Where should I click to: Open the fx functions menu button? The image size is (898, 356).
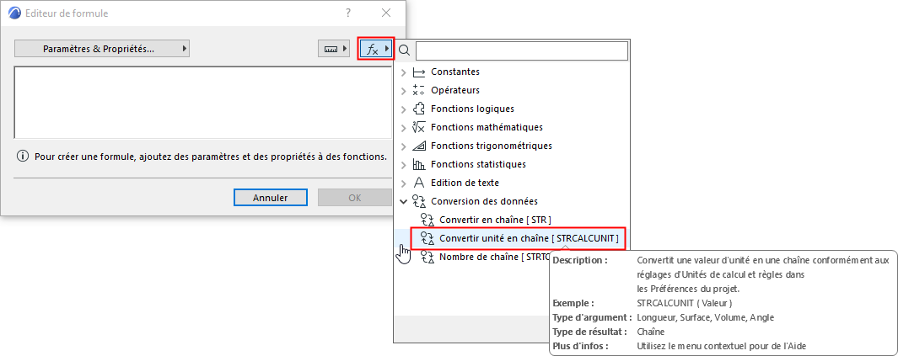(x=377, y=49)
